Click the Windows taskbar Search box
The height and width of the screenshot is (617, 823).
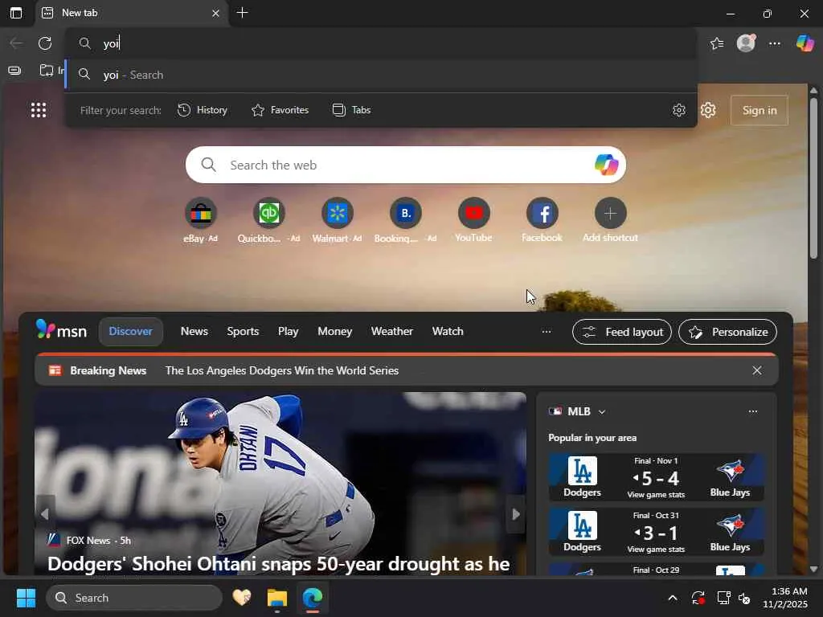134,598
